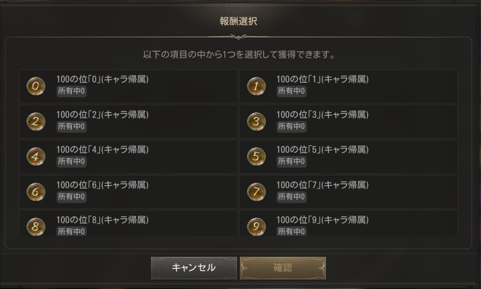Viewport: 481px width, 289px height.
Task: Select the gold coin icon numbered 6
Action: point(36,192)
